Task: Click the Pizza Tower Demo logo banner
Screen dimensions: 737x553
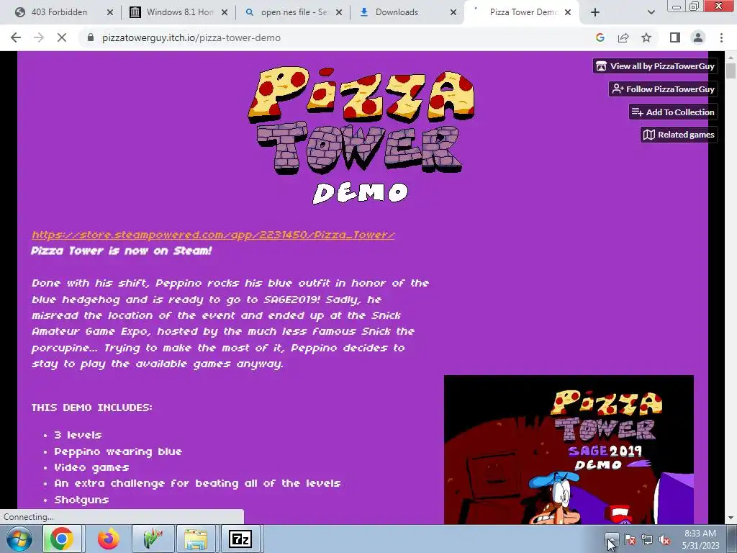Action: coord(361,135)
